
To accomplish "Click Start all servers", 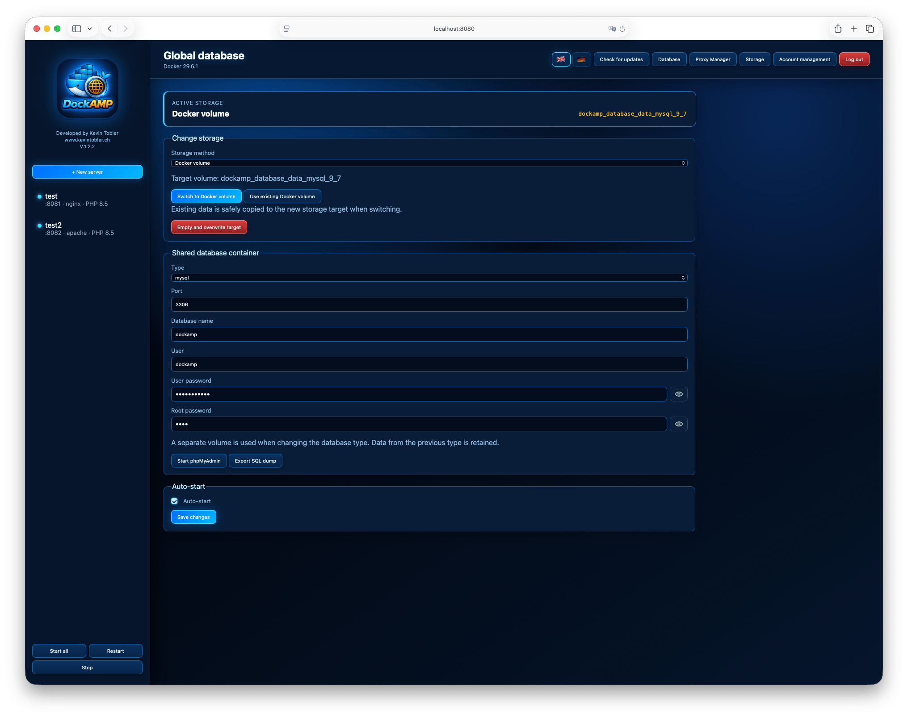I will (59, 651).
